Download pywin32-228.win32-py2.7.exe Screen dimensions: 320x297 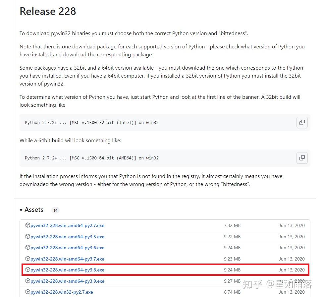click(x=62, y=292)
